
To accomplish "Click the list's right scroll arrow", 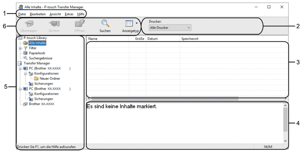I will 286,99.
